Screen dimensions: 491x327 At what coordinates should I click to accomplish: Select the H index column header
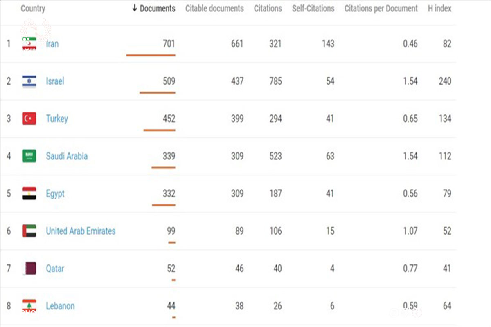(439, 9)
